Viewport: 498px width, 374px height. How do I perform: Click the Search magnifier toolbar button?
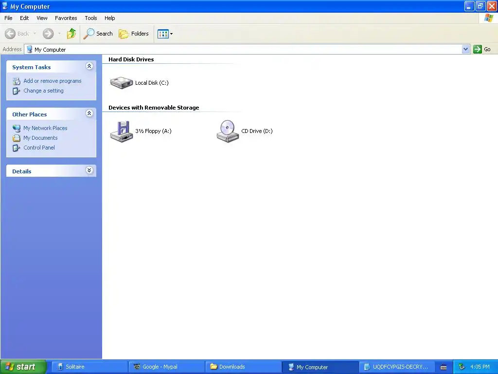(x=98, y=34)
